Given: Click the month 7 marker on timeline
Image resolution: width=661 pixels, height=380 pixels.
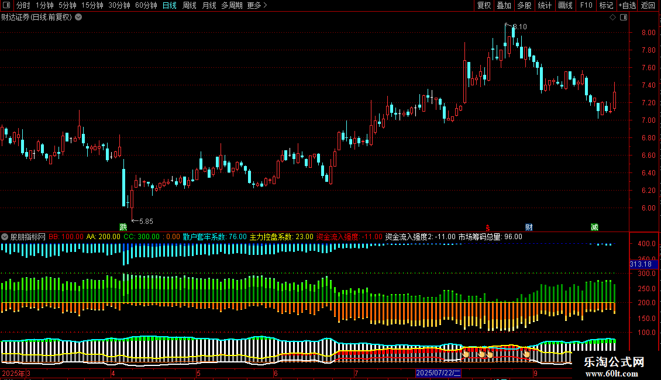Looking at the screenshot, I should [356, 373].
